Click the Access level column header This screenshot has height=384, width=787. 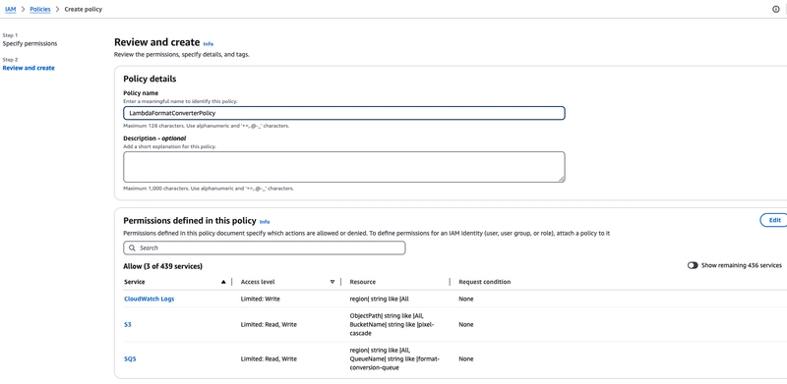[x=258, y=282]
